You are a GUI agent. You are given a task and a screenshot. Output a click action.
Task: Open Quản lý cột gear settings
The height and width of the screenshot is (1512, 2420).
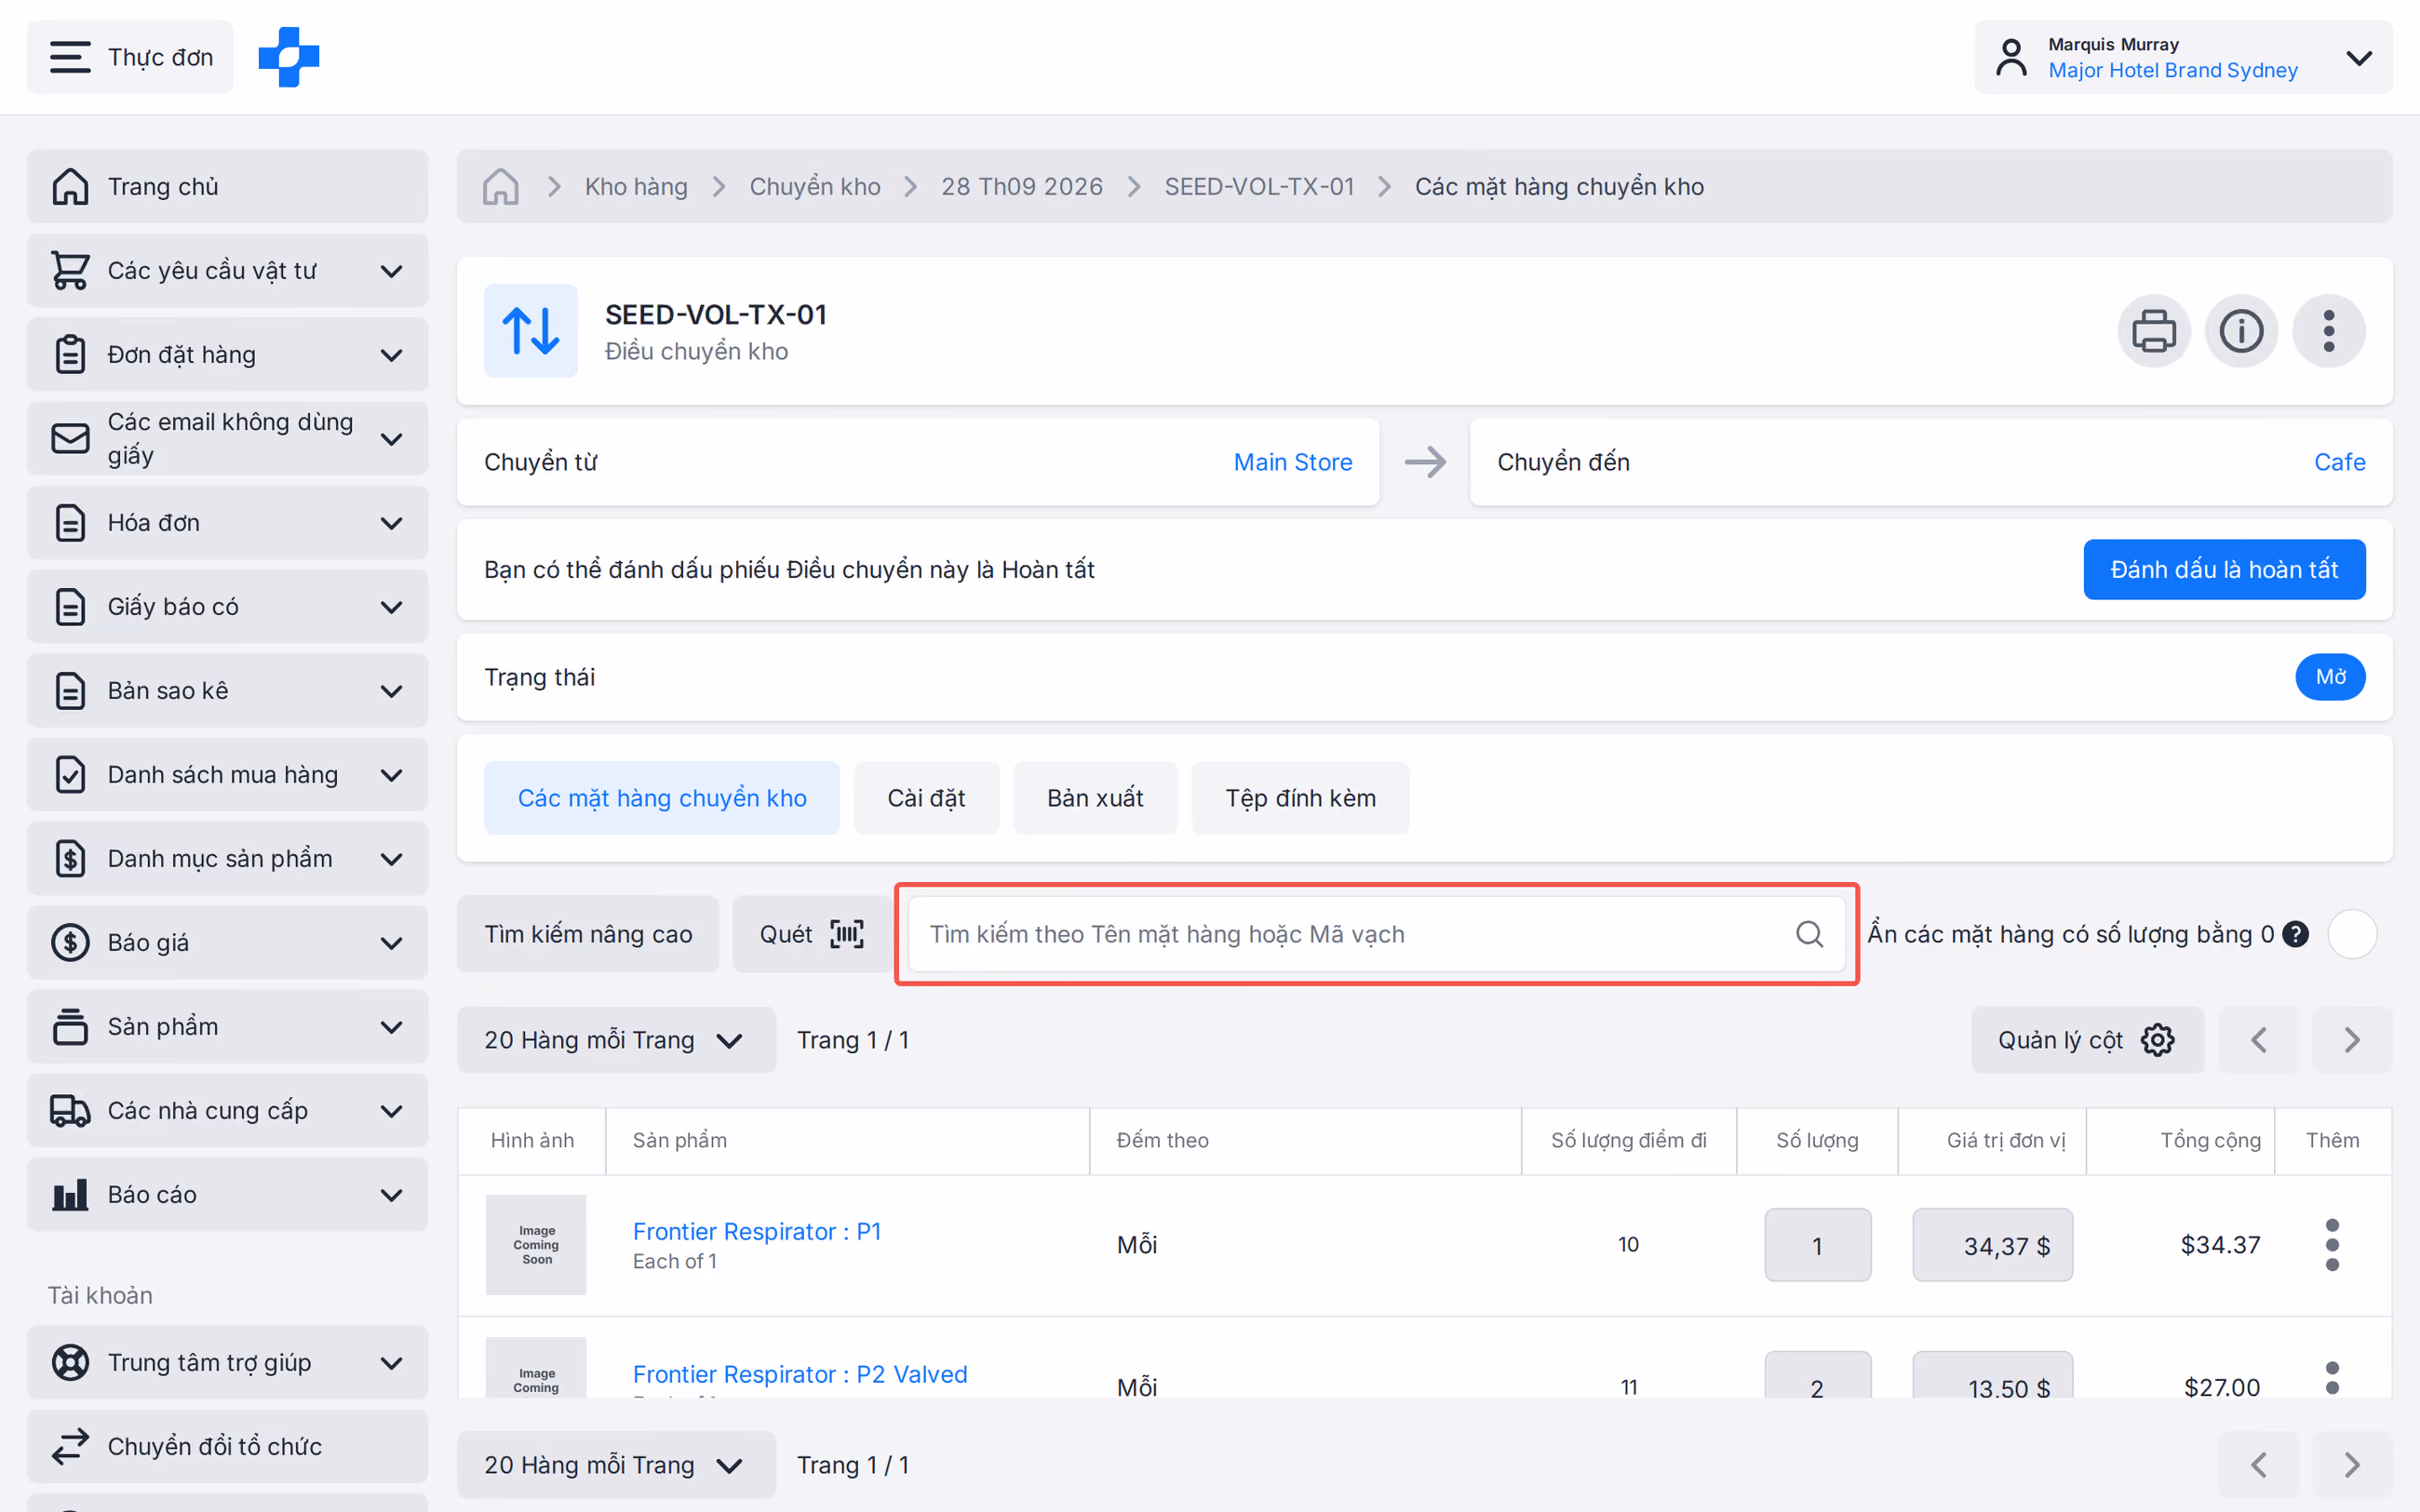pos(2087,1040)
